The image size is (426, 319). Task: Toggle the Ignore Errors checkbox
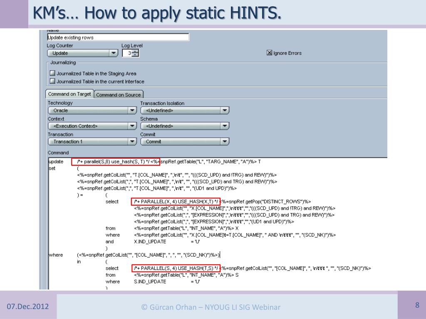pos(269,53)
